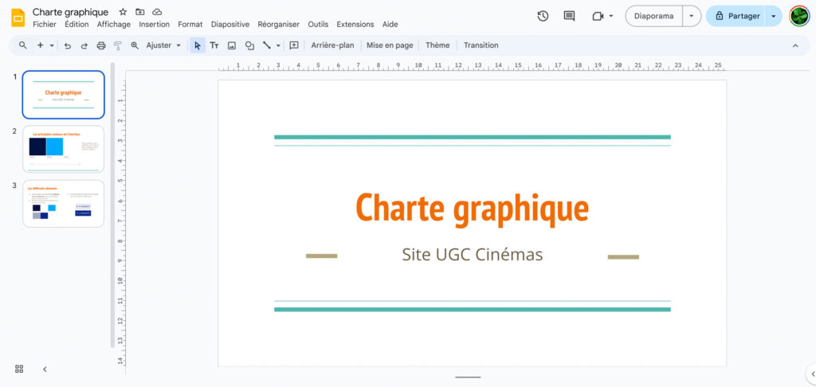The image size is (816, 387).
Task: Activate the paint format tool
Action: pos(118,45)
